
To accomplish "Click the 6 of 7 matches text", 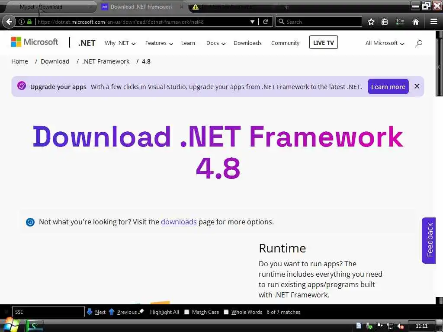I will [283, 312].
